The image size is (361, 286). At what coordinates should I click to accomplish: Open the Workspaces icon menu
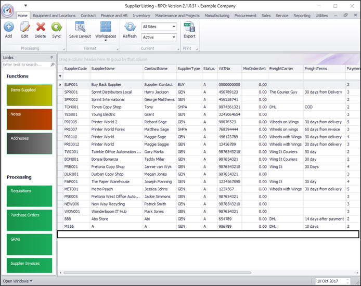(106, 27)
